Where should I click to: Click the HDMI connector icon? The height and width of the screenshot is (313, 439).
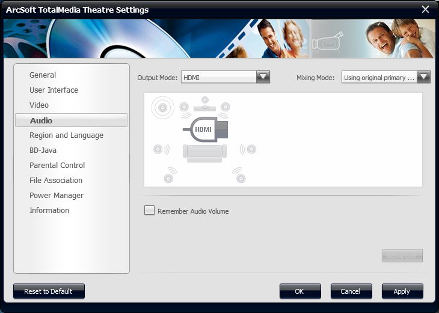point(206,129)
